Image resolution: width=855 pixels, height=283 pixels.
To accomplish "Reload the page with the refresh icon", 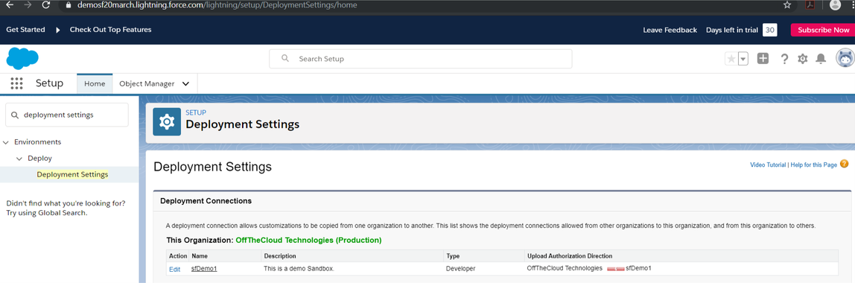I will [x=46, y=4].
